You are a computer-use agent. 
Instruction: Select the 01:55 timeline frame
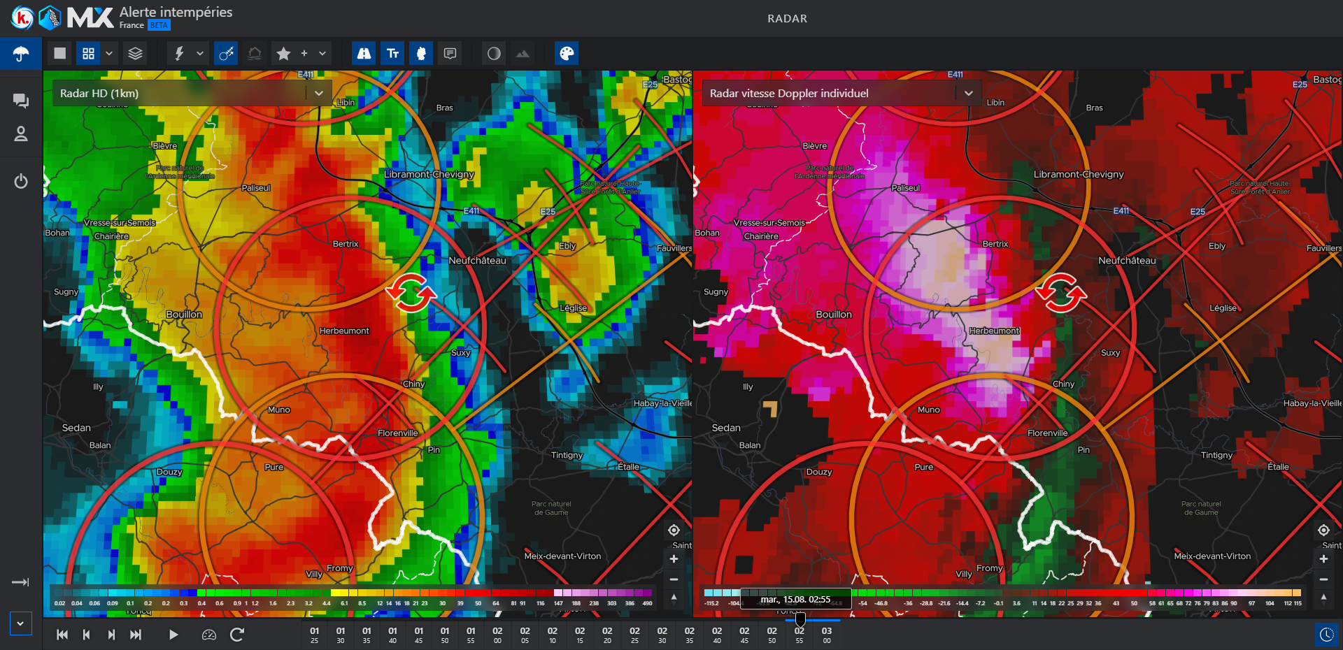coord(471,635)
